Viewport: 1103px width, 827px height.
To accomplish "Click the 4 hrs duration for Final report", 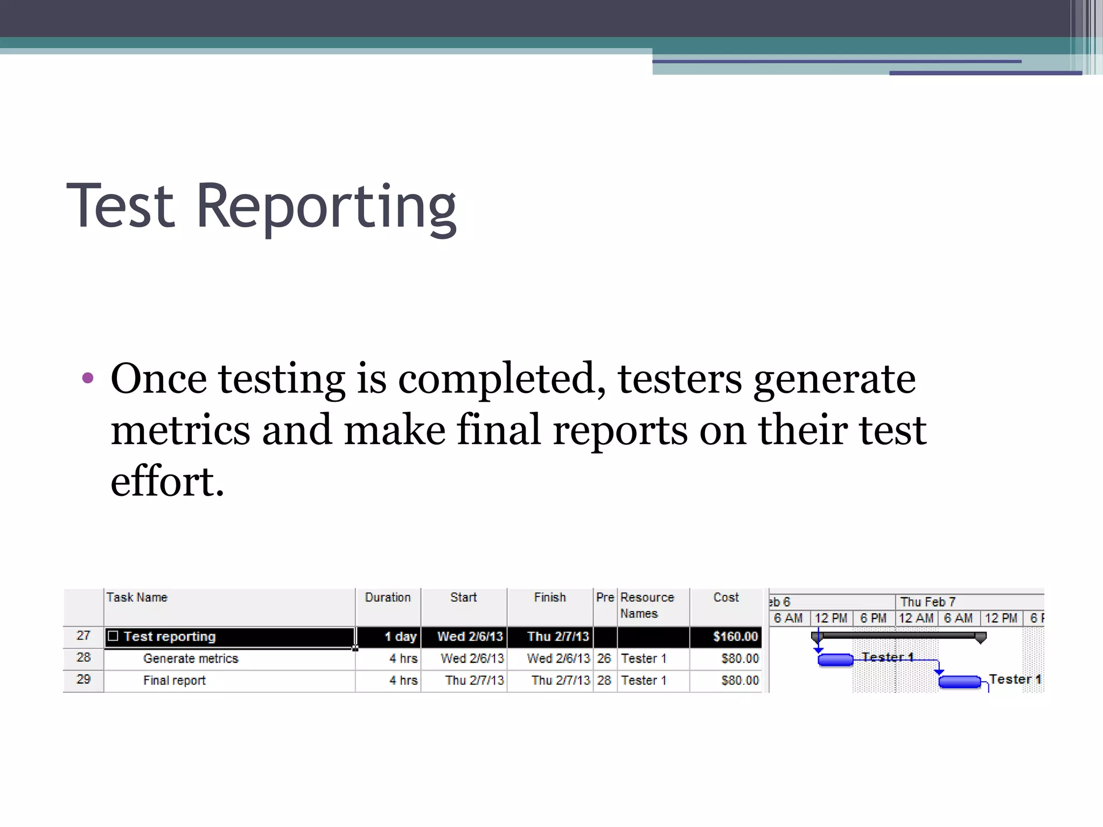I will [x=388, y=681].
